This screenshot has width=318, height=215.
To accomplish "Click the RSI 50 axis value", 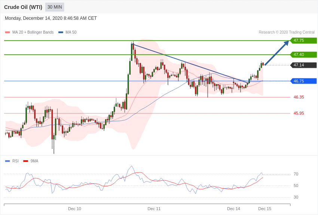I will click(x=296, y=186).
